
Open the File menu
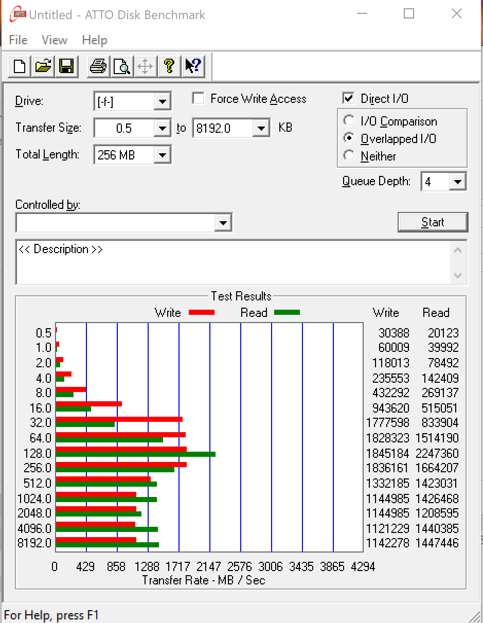(x=19, y=40)
